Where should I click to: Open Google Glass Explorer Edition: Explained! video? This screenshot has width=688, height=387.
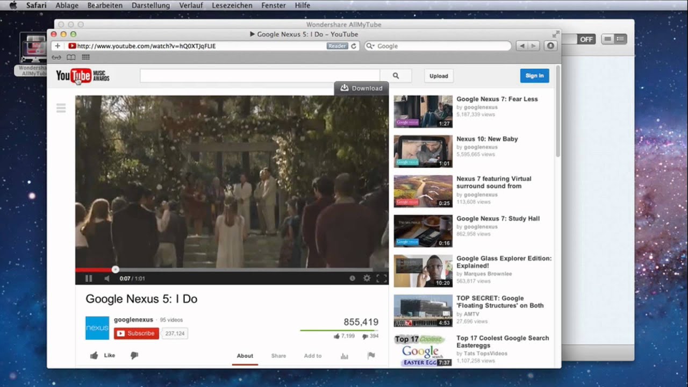504,262
